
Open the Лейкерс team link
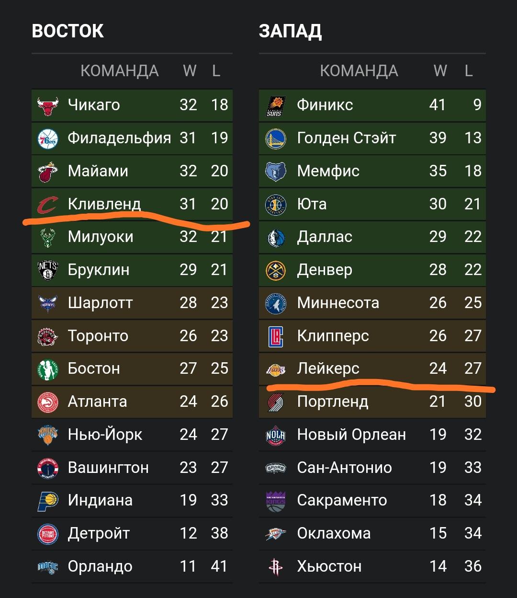pos(328,368)
